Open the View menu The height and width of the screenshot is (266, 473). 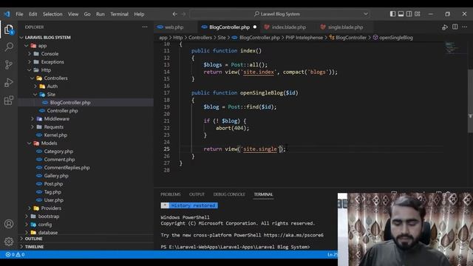click(x=73, y=14)
